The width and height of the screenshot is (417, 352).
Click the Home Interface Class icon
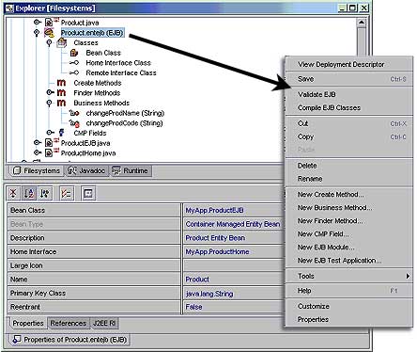point(74,63)
